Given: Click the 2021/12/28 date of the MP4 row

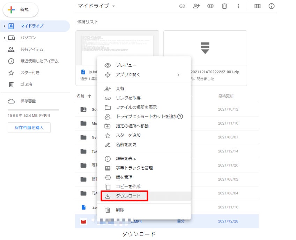Looking at the screenshot, I should tap(228, 221).
